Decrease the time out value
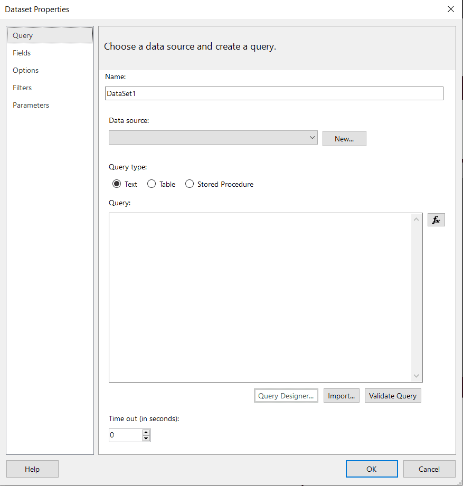The height and width of the screenshot is (486, 463). 146,439
